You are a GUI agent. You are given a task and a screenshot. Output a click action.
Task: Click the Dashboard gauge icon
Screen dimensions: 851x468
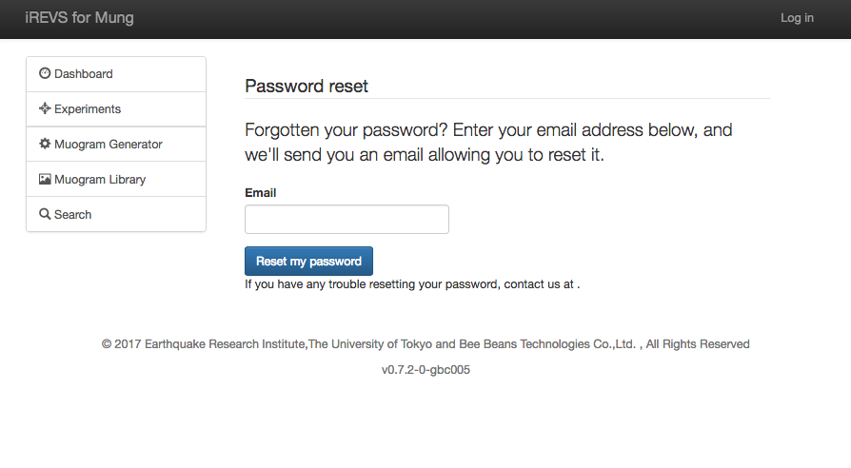tap(45, 73)
